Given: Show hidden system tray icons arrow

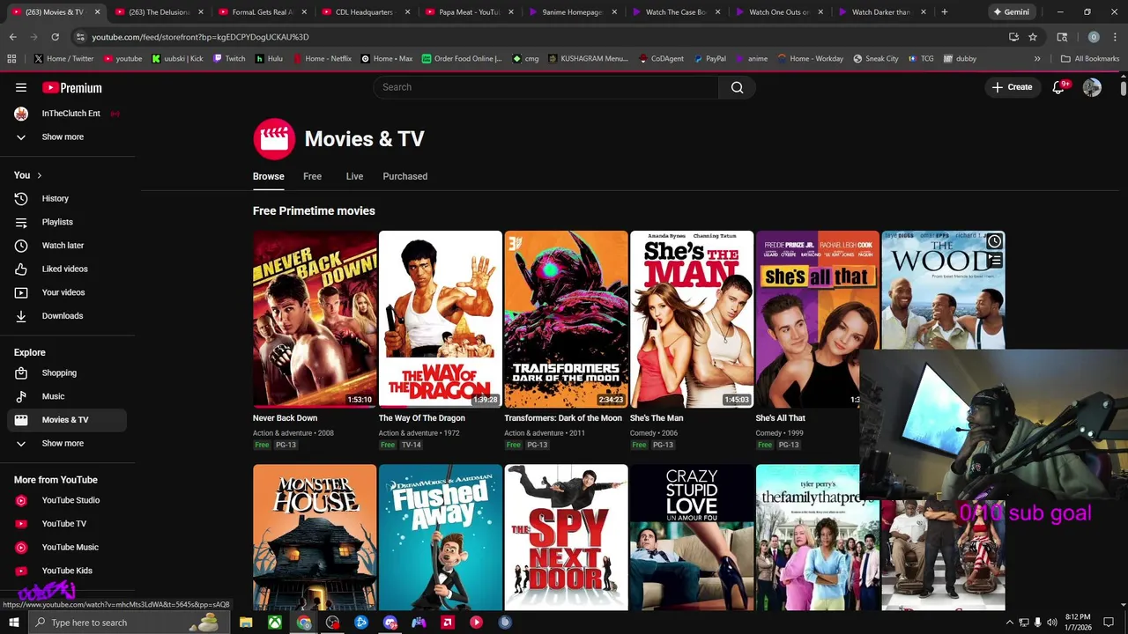Looking at the screenshot, I should (1010, 623).
